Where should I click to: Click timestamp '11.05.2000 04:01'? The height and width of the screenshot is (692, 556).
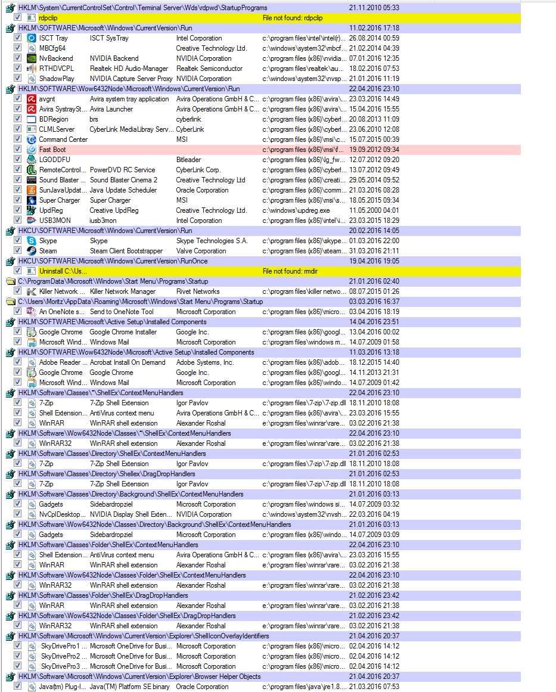(374, 210)
